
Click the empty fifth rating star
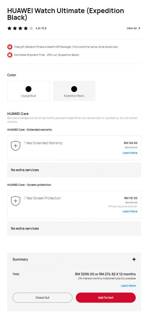[31, 28]
